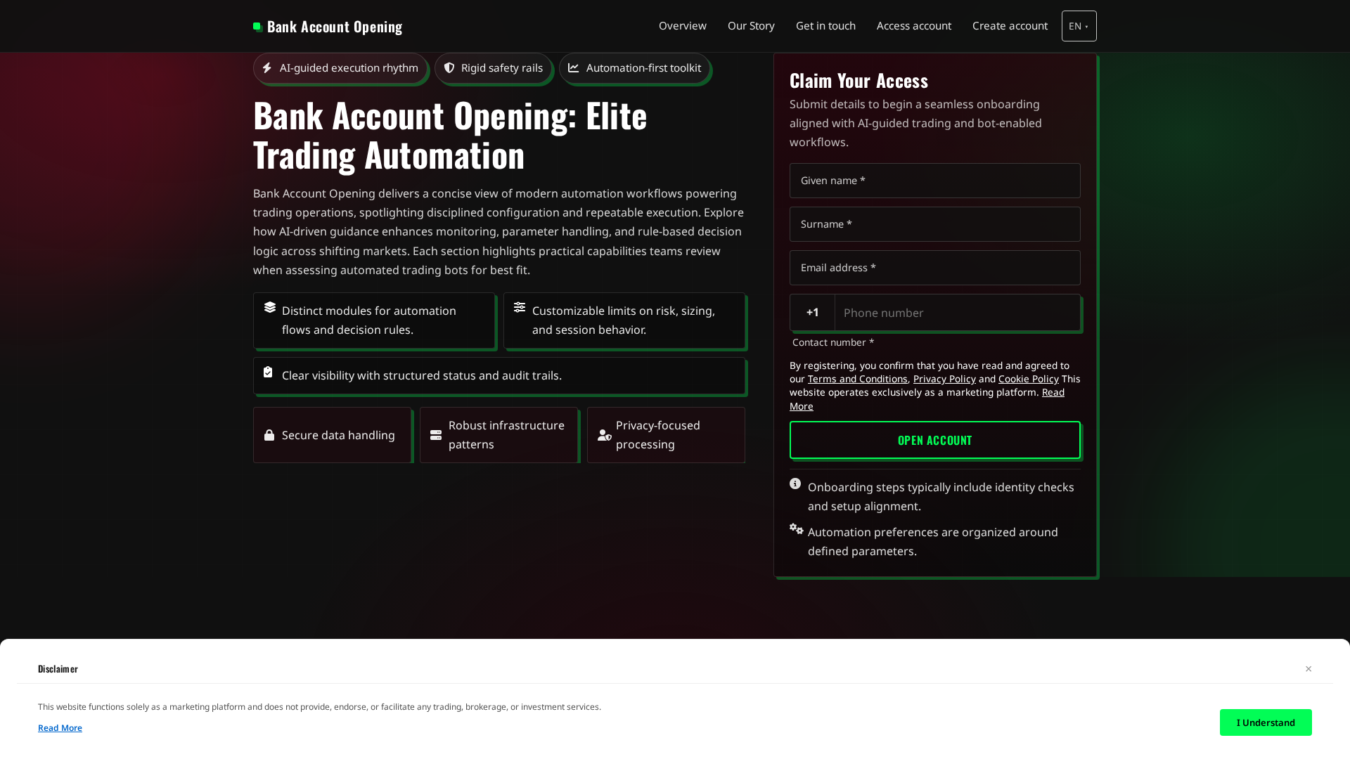Click the shield icon in Rigid safety rails
This screenshot has height=759, width=1350.
click(x=449, y=68)
